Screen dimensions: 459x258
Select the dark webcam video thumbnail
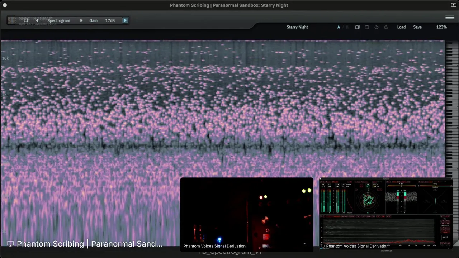[x=247, y=214]
